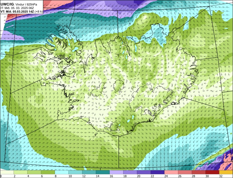The width and height of the screenshot is (233, 178).
Task: Click the 30-32 m/s dark red legend swatch
Action: [212, 172]
